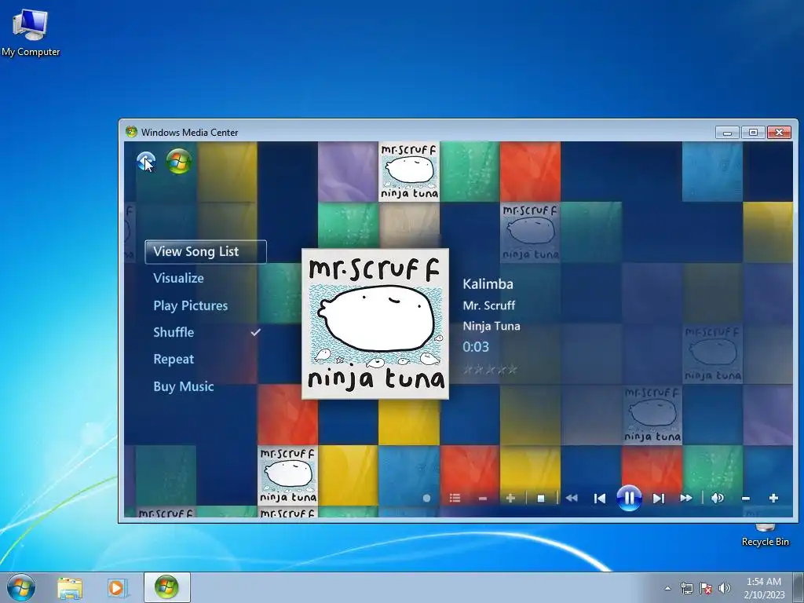Click the record circle button
This screenshot has width=804, height=603.
(426, 499)
